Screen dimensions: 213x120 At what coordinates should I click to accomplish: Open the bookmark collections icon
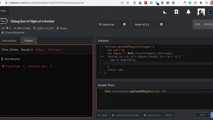tap(176, 12)
